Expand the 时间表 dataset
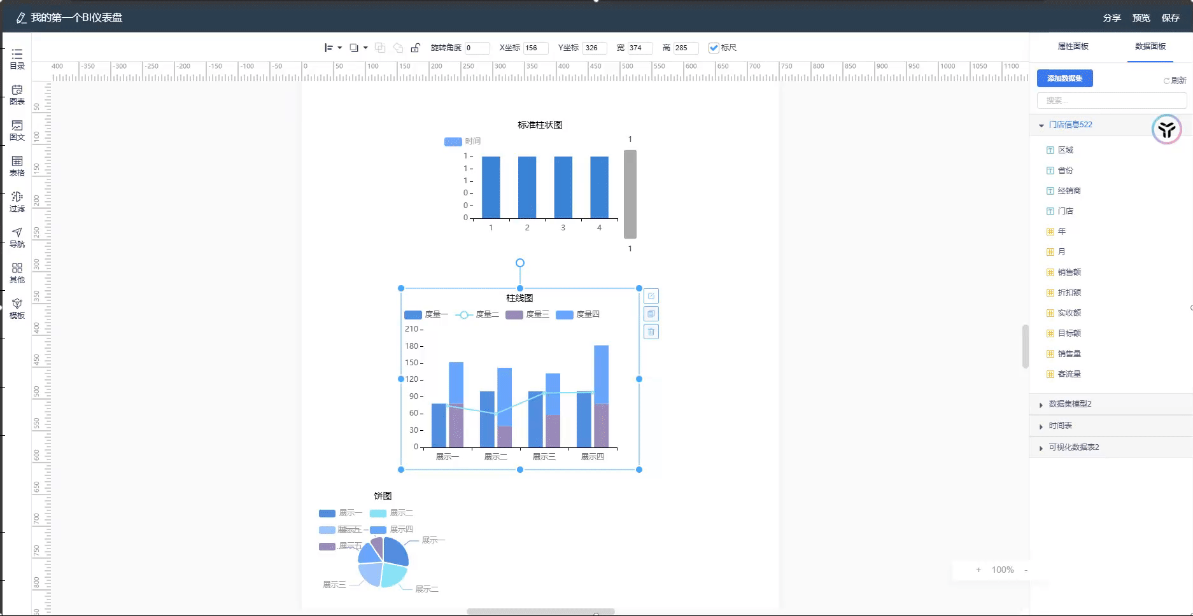The height and width of the screenshot is (616, 1193). (x=1041, y=426)
